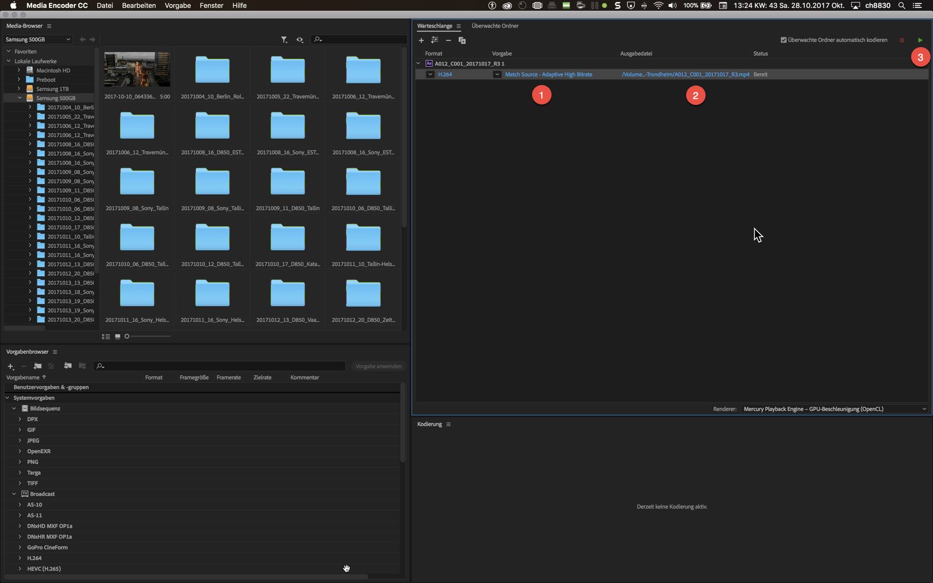The image size is (933, 583).
Task: Sort presets by Vorgabename column header
Action: 23,377
